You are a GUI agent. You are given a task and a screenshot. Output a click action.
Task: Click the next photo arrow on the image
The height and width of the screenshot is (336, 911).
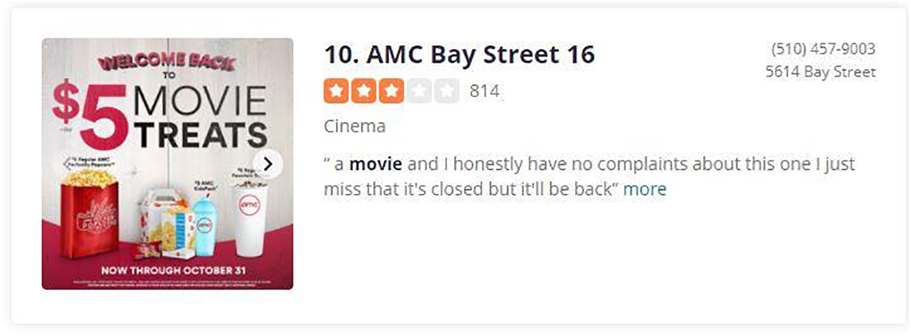tap(269, 164)
